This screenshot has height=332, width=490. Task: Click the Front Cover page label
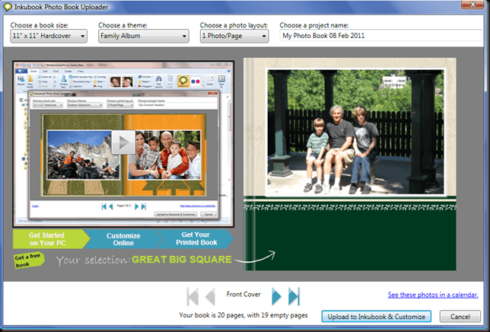[x=243, y=294]
